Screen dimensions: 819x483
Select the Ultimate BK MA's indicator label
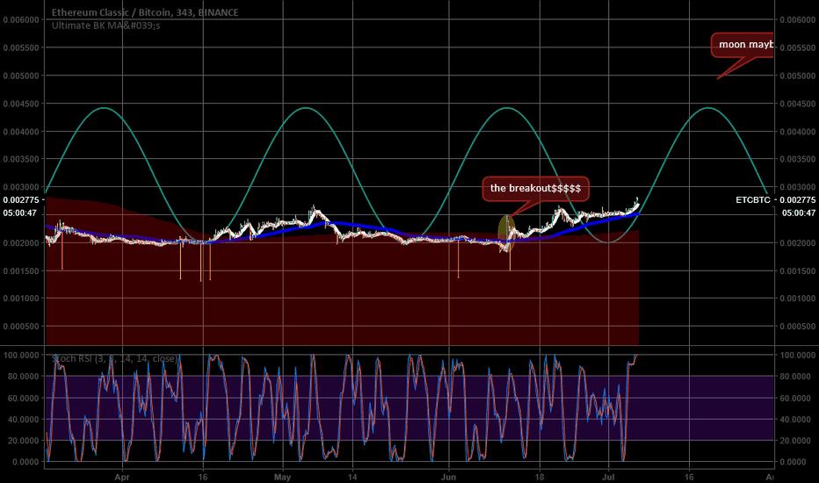coord(105,25)
